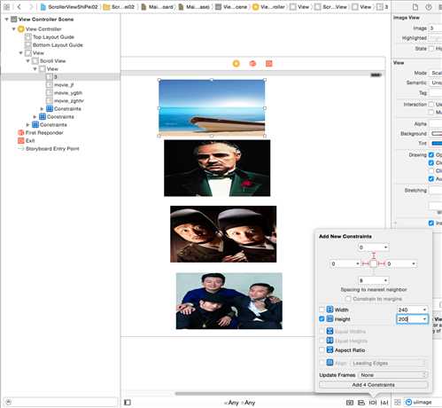Image resolution: width=442 pixels, height=408 pixels.
Task: Open the Update Frames dropdown
Action: (x=392, y=375)
